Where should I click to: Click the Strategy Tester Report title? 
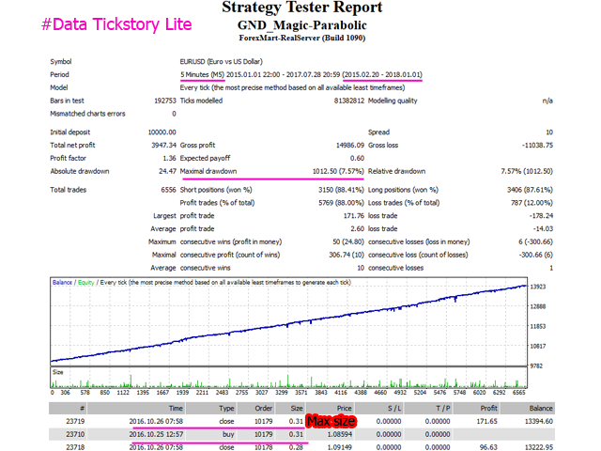(x=302, y=7)
